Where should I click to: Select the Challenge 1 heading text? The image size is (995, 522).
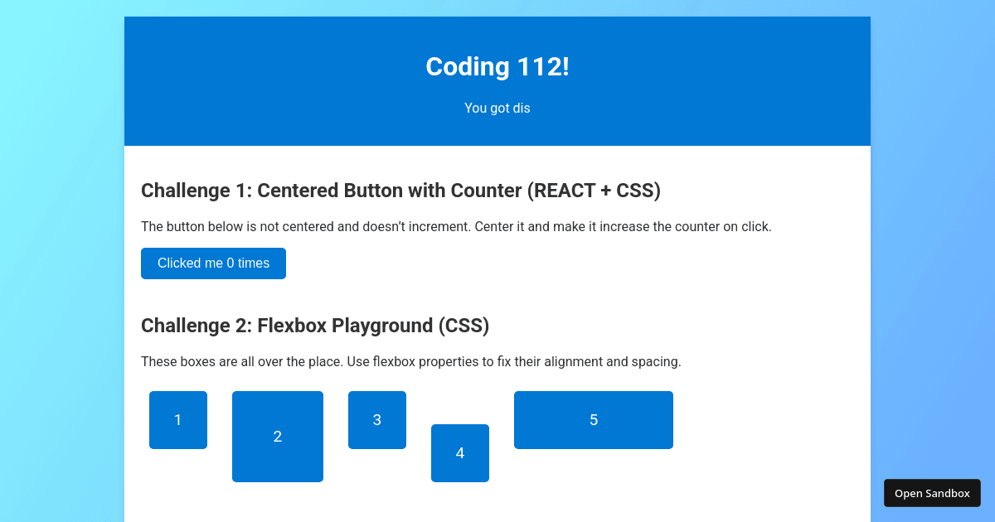coord(400,191)
